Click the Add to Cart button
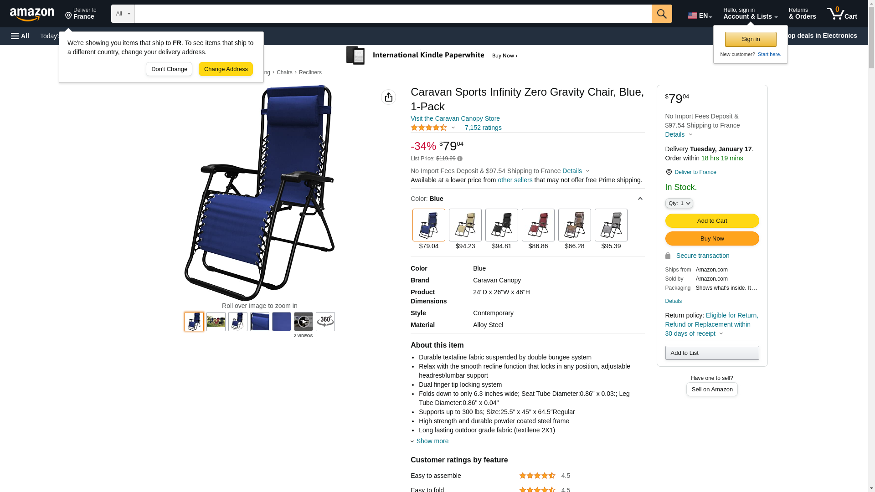 coord(712,221)
